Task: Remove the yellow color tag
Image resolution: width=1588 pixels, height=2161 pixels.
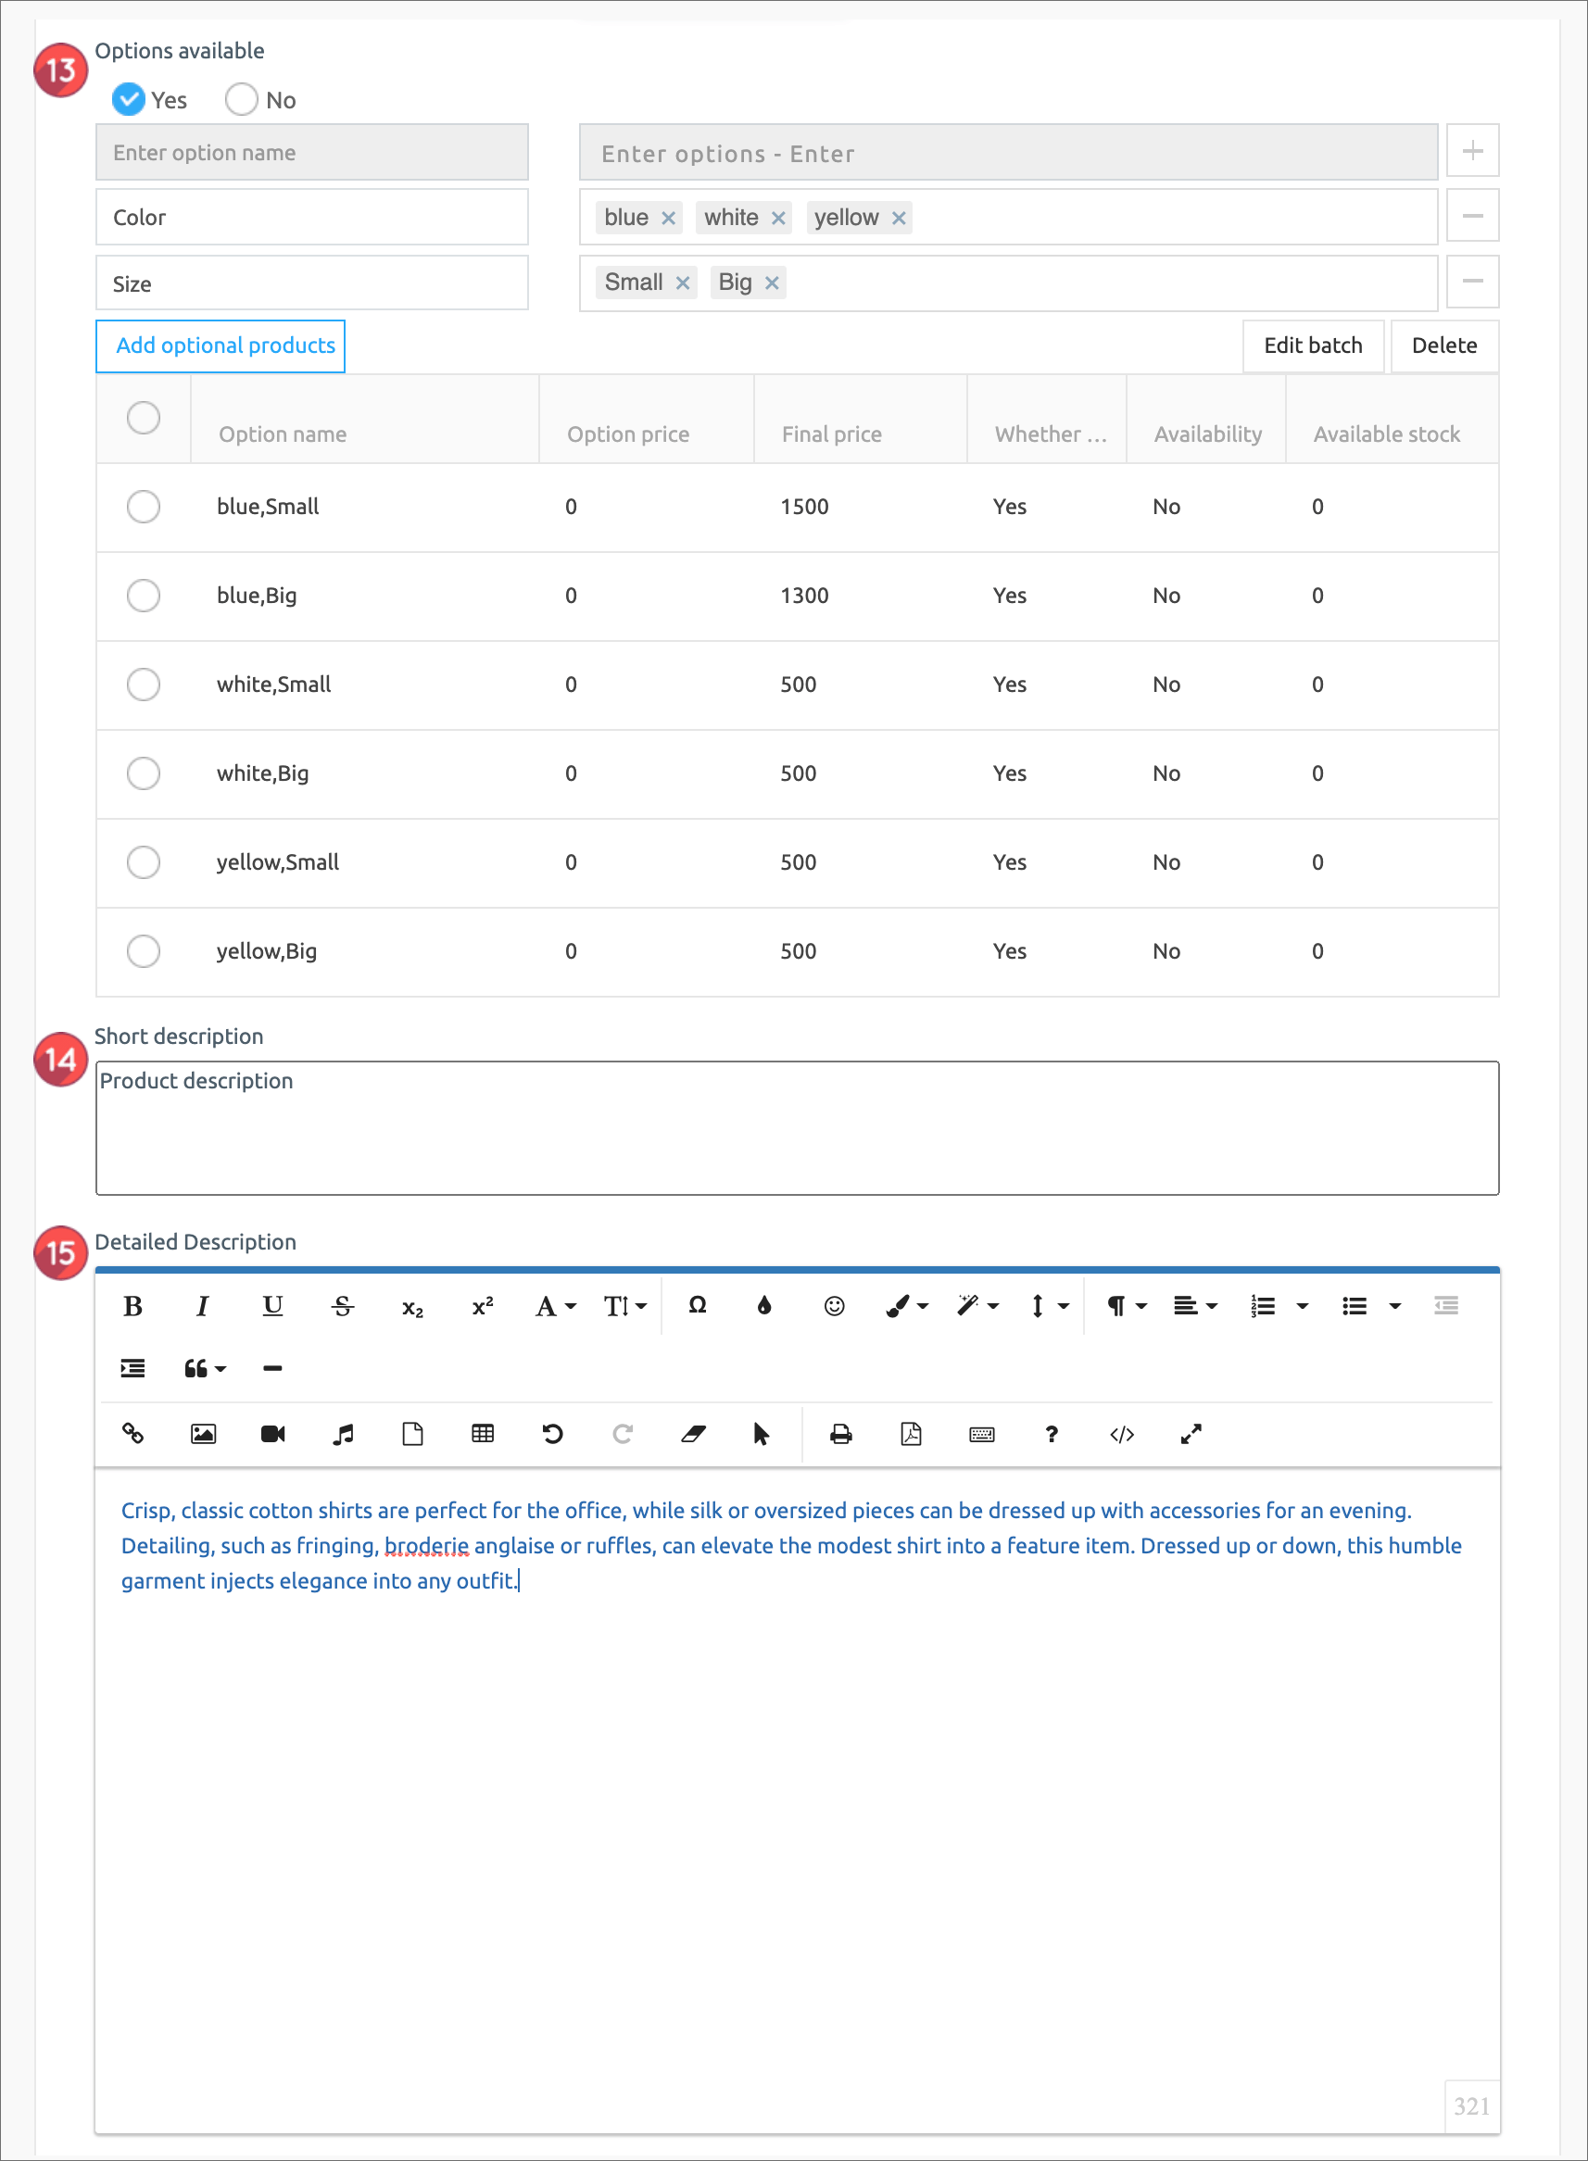Action: tap(899, 218)
